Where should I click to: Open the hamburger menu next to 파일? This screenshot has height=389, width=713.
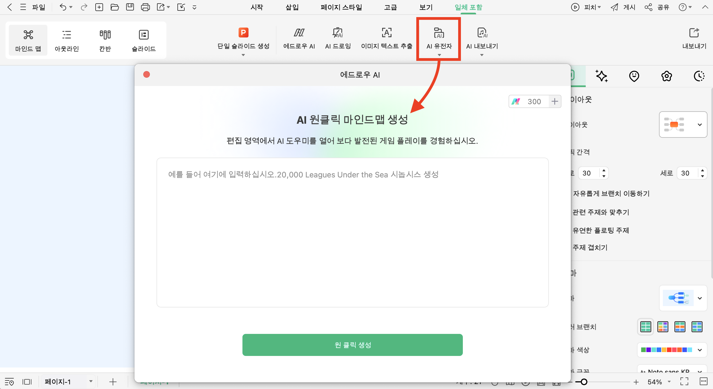23,7
